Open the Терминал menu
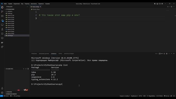This screenshot has width=176, height=99. [41, 4]
